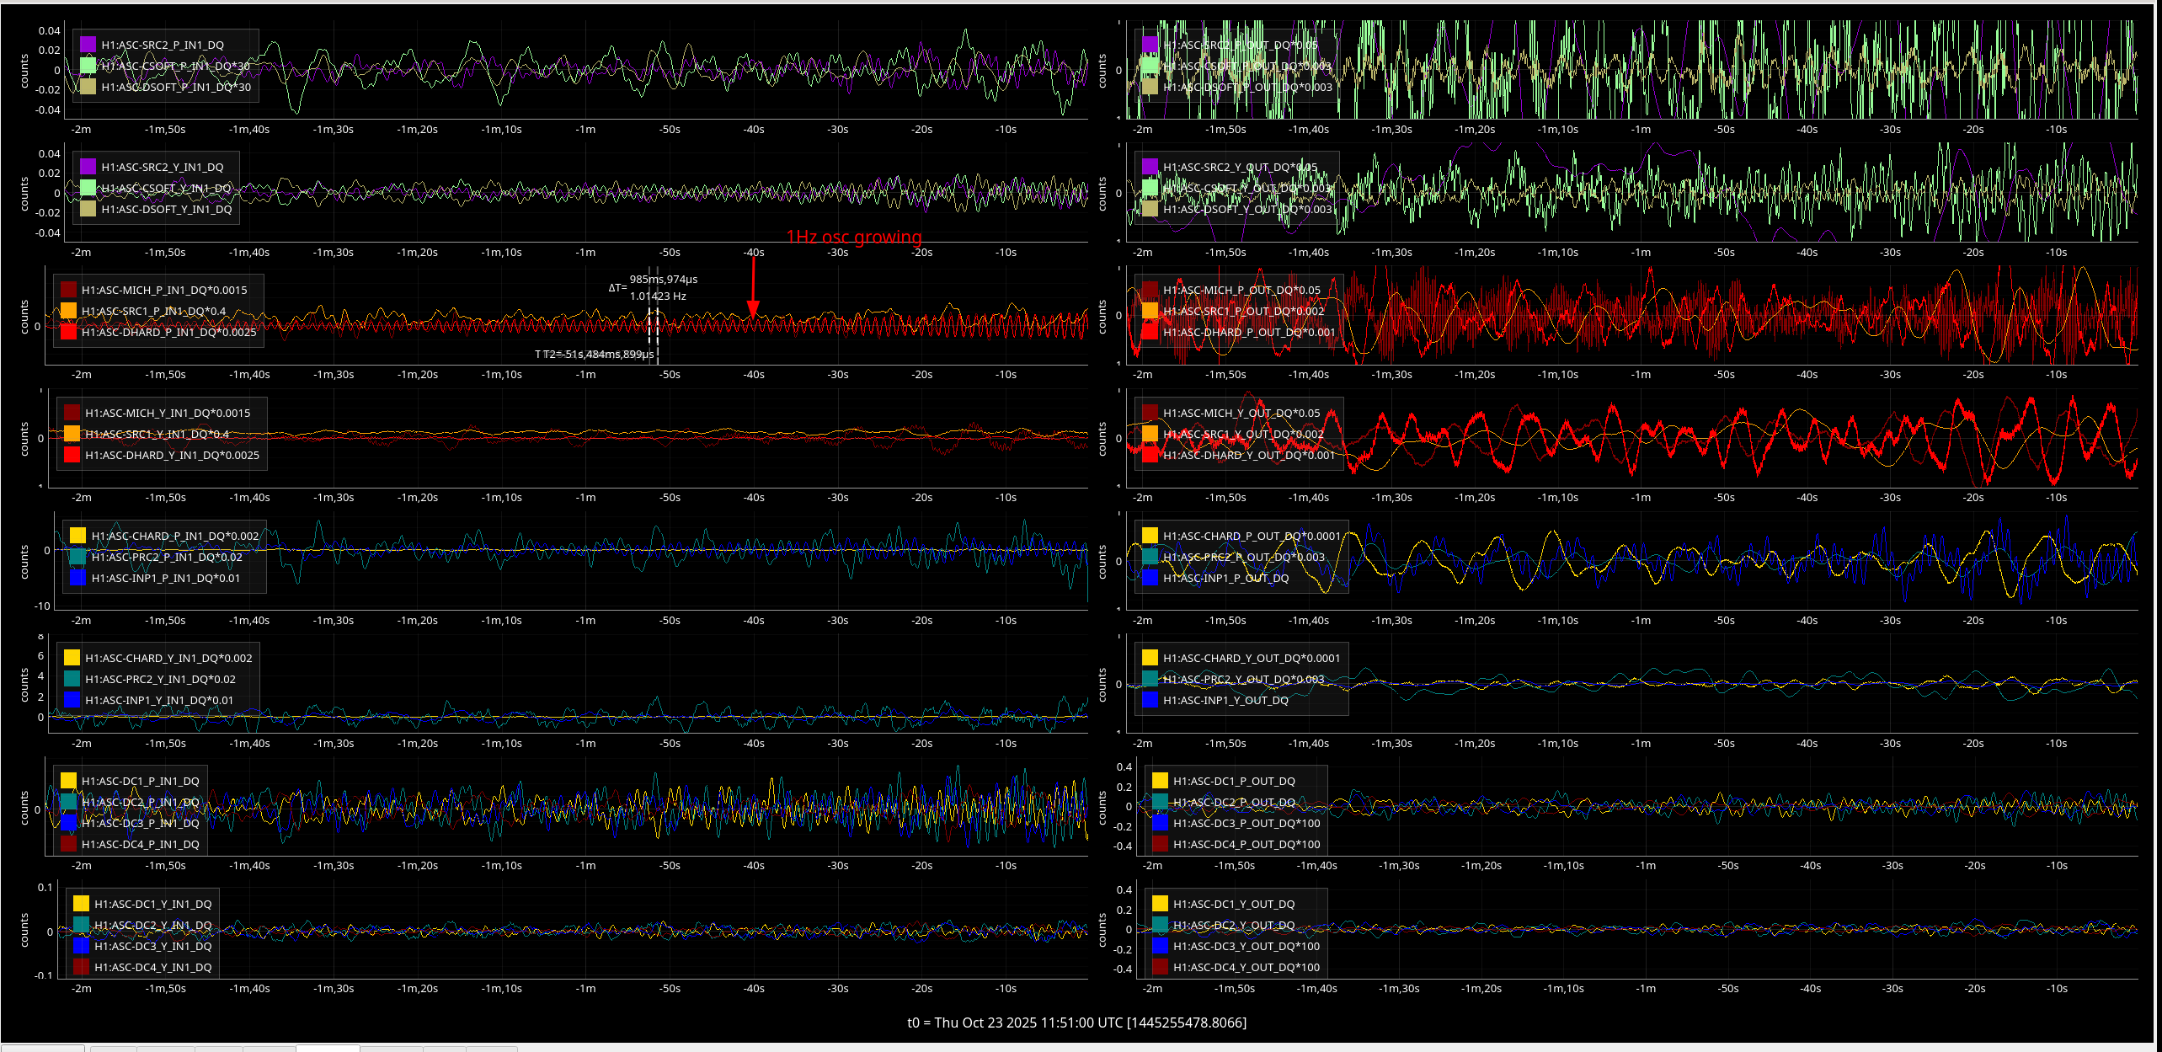Click the yellow DC1_P_OUT_DQ color swatch
Image resolution: width=2162 pixels, height=1052 pixels.
point(1160,781)
